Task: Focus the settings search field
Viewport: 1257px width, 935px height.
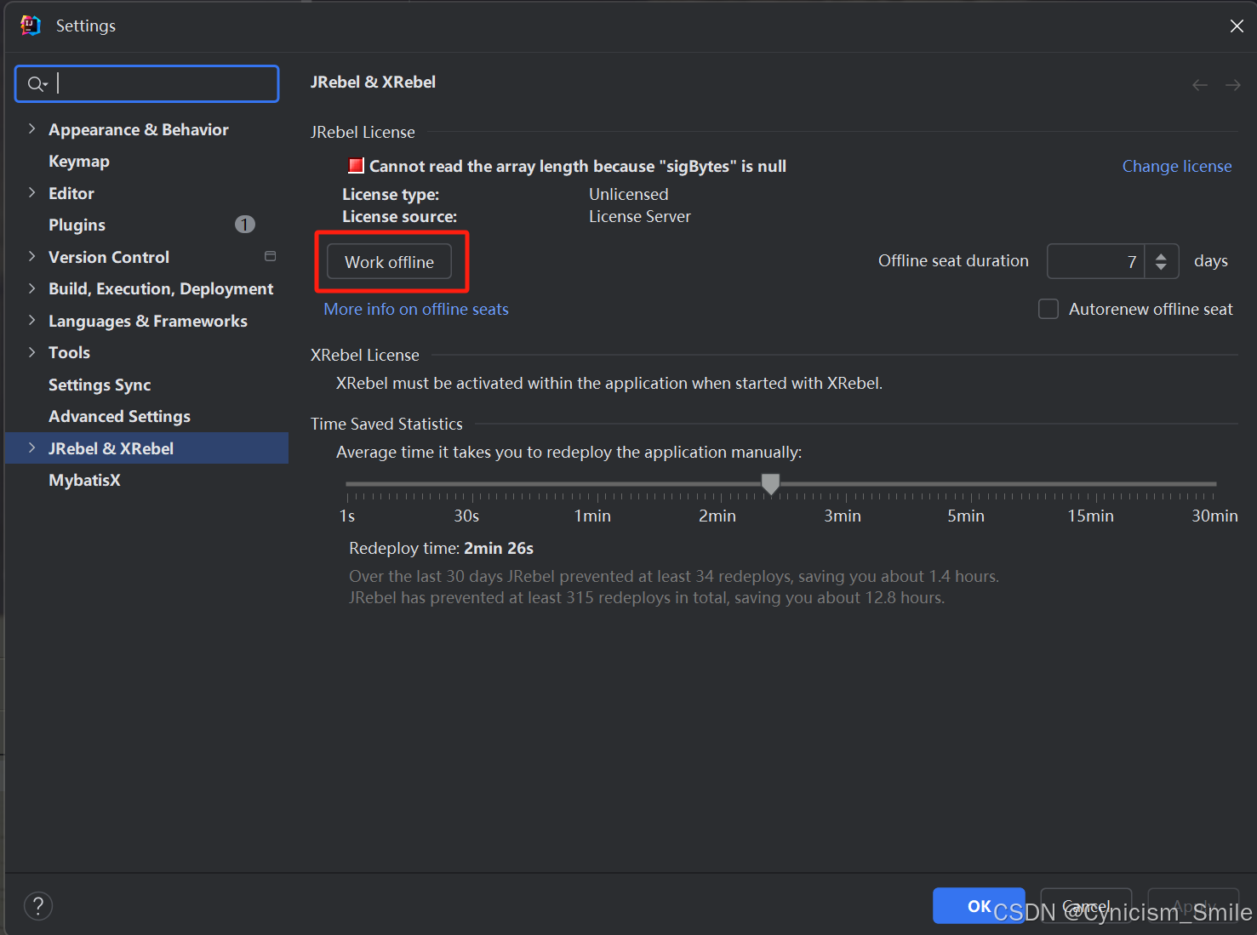Action: pyautogui.click(x=147, y=83)
